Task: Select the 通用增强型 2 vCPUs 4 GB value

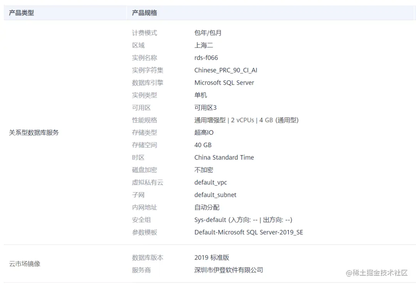Action: tap(247, 120)
